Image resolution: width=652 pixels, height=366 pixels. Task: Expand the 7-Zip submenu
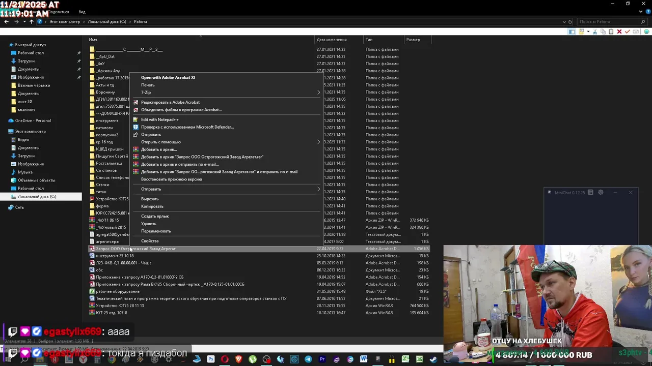coord(319,93)
